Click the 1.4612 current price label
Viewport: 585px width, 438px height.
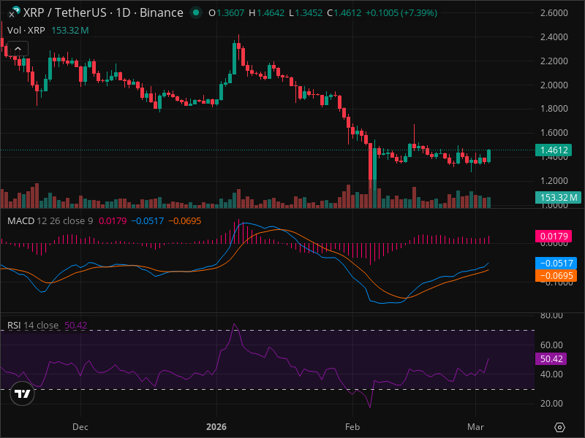(554, 150)
